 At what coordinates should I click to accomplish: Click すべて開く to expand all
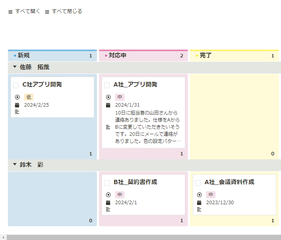pos(28,11)
